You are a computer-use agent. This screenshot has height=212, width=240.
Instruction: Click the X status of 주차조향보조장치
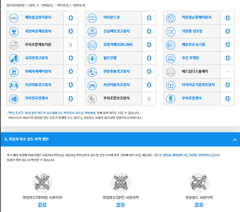coord(149,99)
